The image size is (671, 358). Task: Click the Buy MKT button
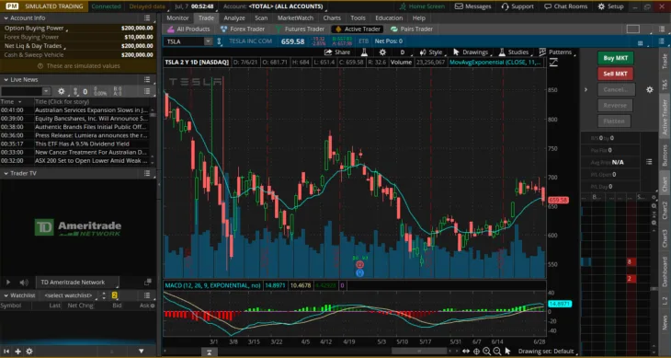[x=615, y=58]
